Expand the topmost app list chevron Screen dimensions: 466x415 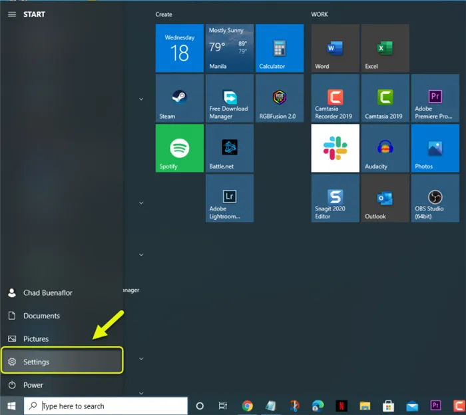tap(141, 99)
